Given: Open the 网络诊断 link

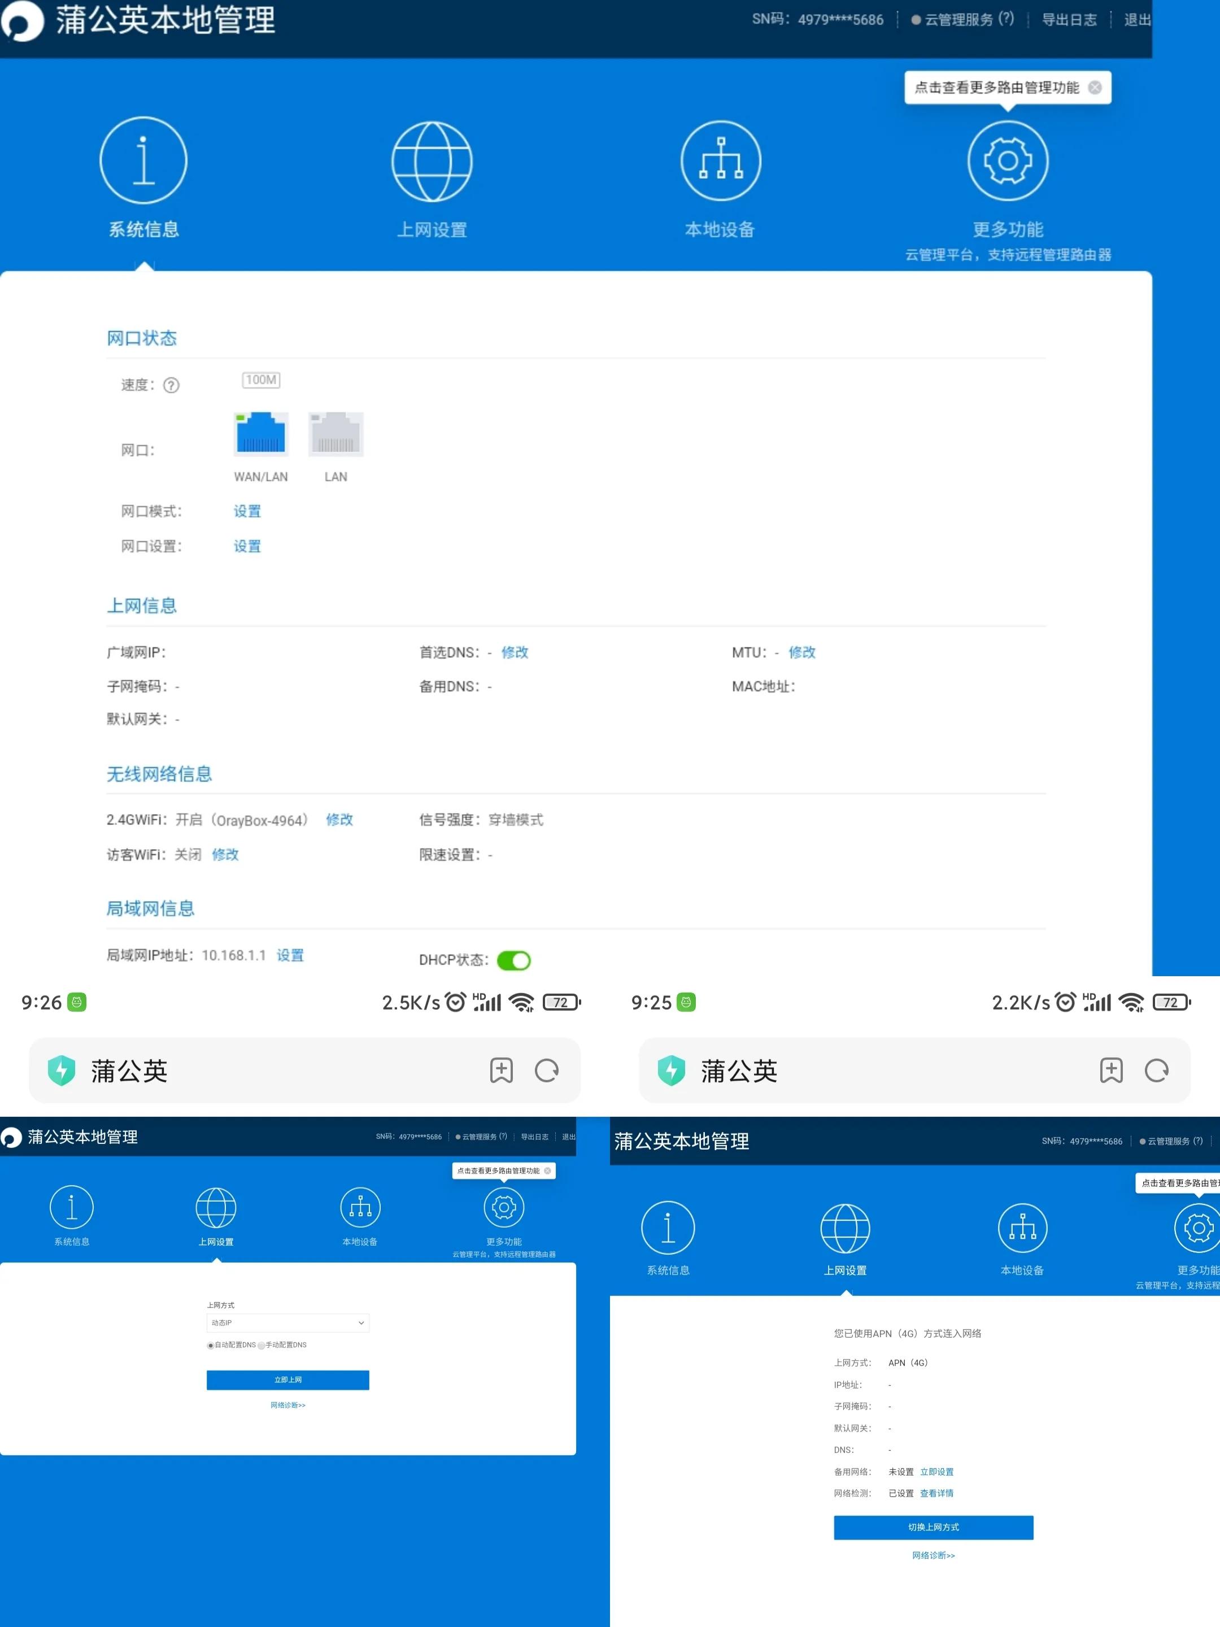Looking at the screenshot, I should pyautogui.click(x=287, y=1405).
